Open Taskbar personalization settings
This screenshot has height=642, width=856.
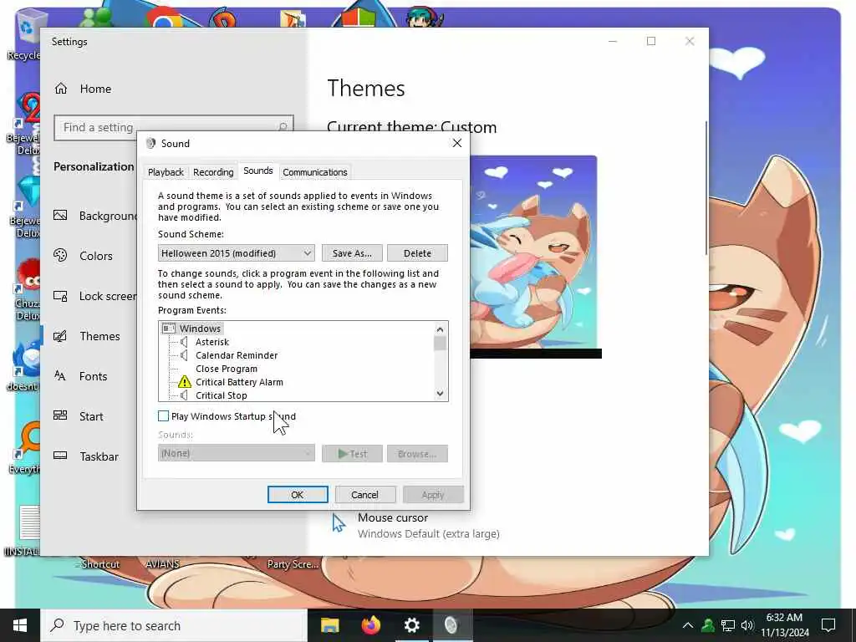tap(86, 456)
